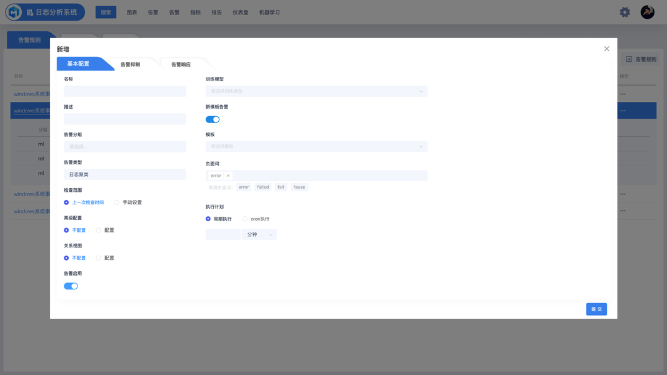Select the 上一次检查时间 radio option
The width and height of the screenshot is (667, 375).
84,202
